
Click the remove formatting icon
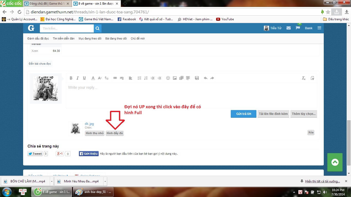click(x=304, y=78)
